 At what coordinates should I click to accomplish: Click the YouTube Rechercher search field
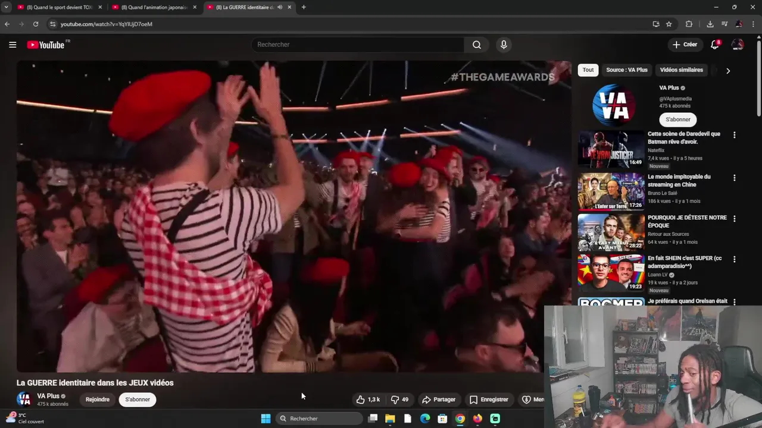(358, 45)
